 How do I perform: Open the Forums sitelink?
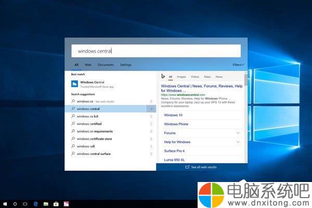tap(170, 133)
